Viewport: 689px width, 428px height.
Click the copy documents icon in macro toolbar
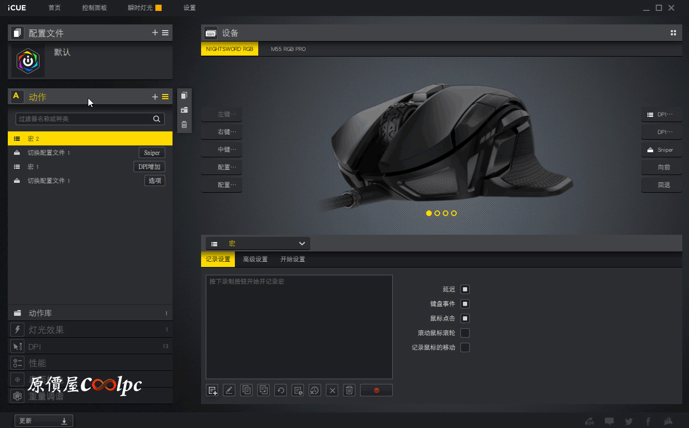(x=247, y=390)
